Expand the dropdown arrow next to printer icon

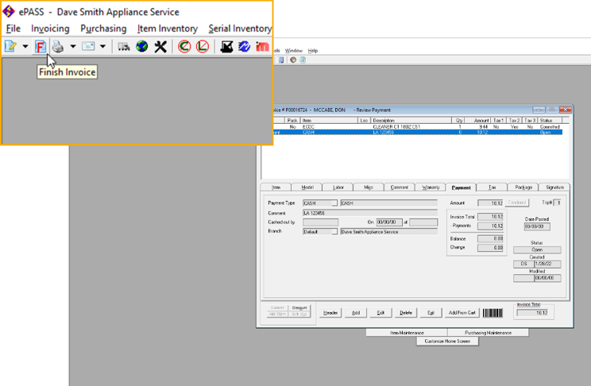tap(73, 47)
